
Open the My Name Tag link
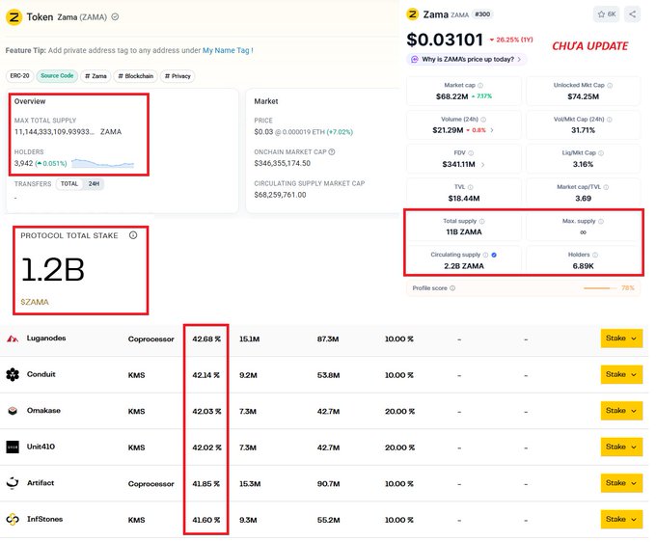pos(228,50)
